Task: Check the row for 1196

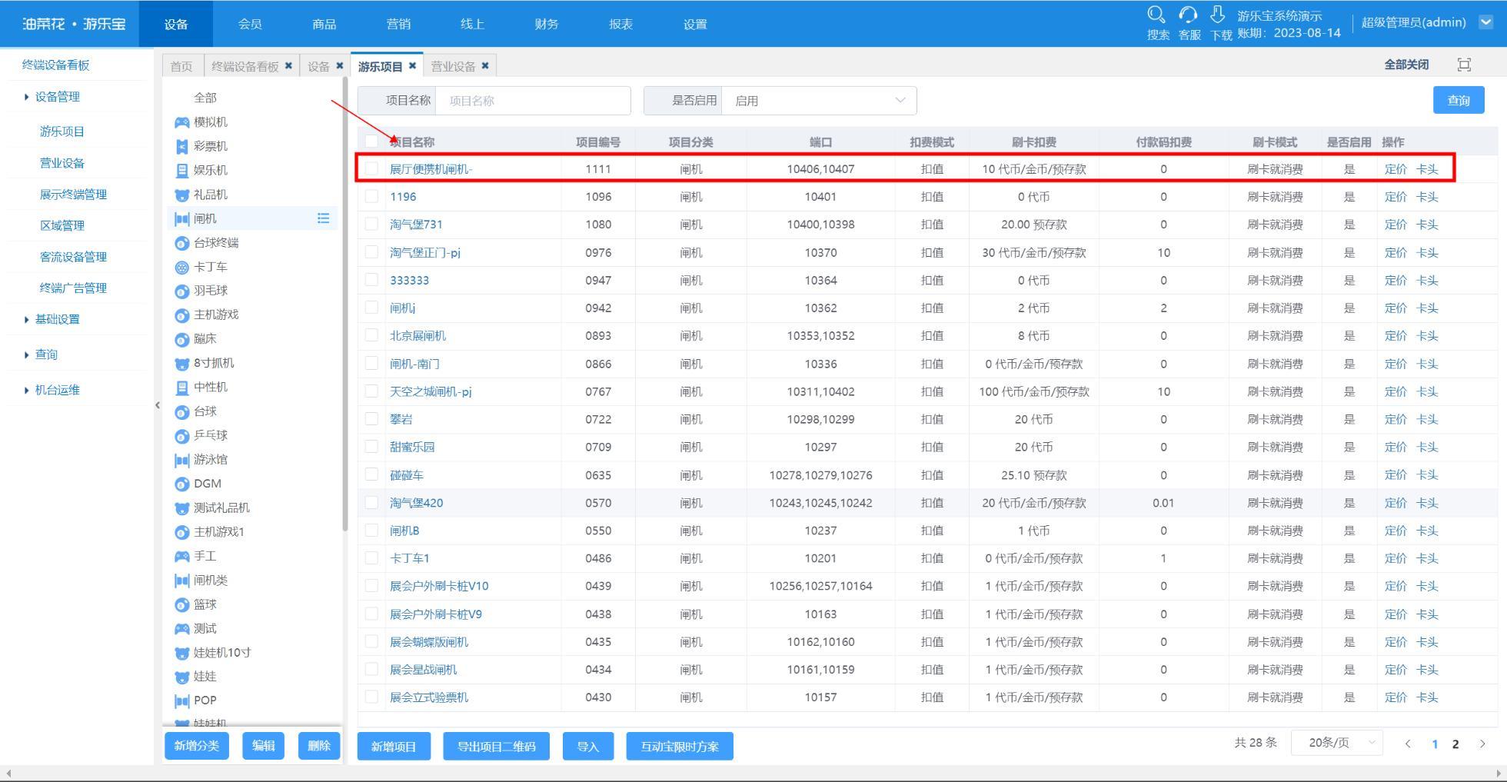Action: pyautogui.click(x=371, y=196)
